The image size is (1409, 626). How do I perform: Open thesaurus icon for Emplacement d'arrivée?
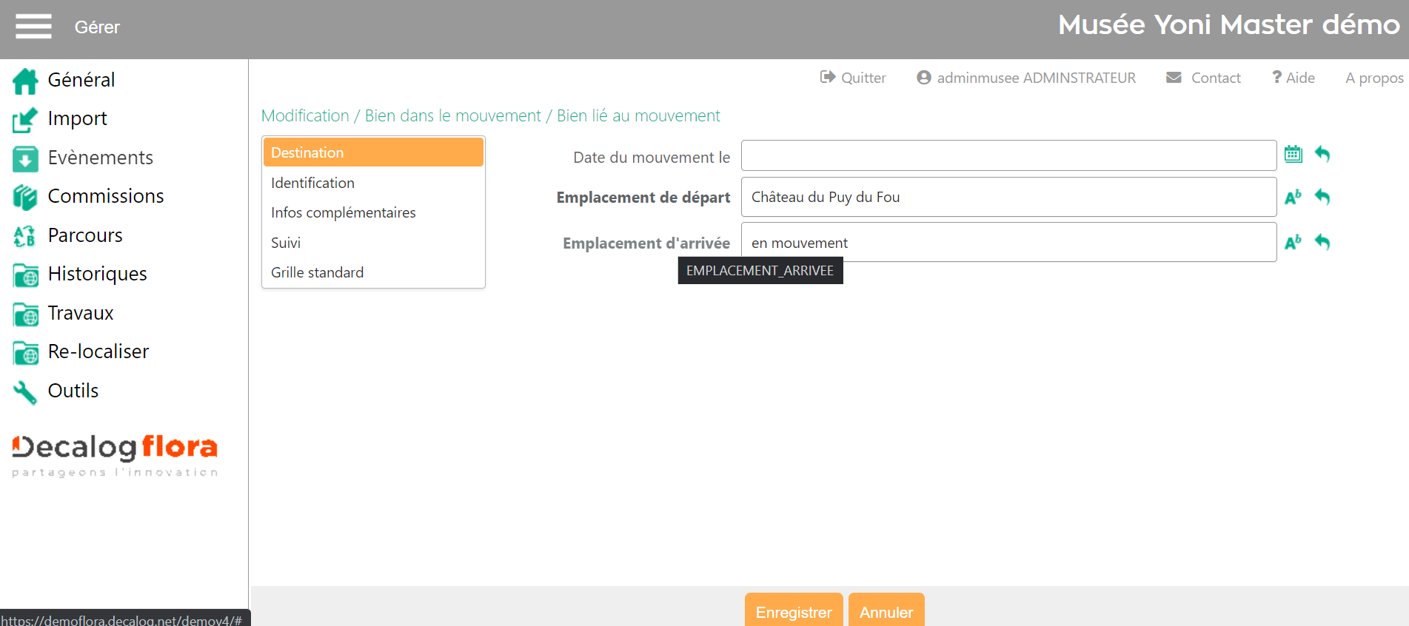tap(1293, 242)
